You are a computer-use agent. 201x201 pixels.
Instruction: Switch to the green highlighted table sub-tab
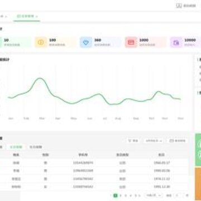16,147
